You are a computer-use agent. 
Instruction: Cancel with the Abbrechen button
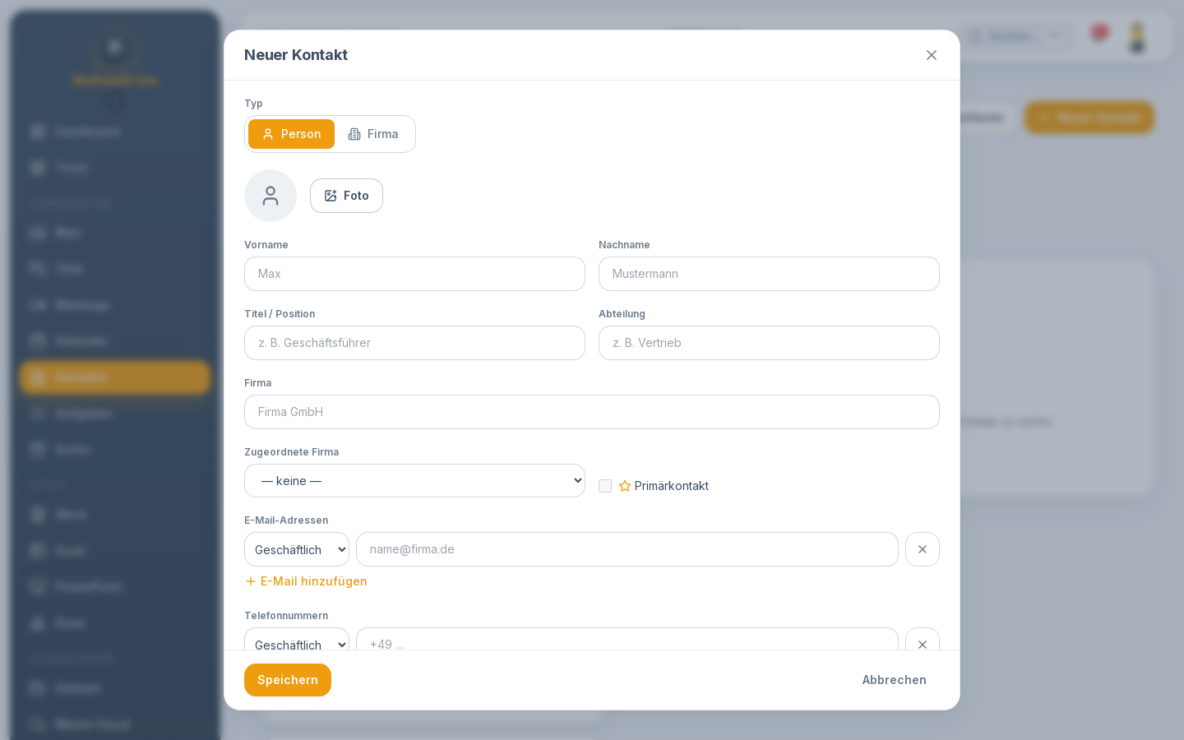click(895, 680)
